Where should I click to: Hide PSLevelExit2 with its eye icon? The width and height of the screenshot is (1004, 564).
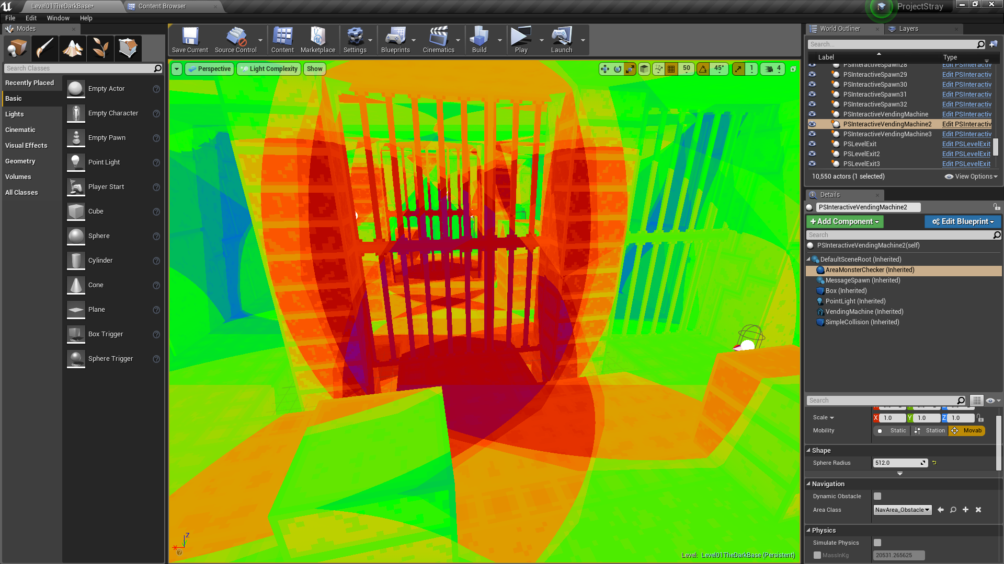pyautogui.click(x=812, y=154)
